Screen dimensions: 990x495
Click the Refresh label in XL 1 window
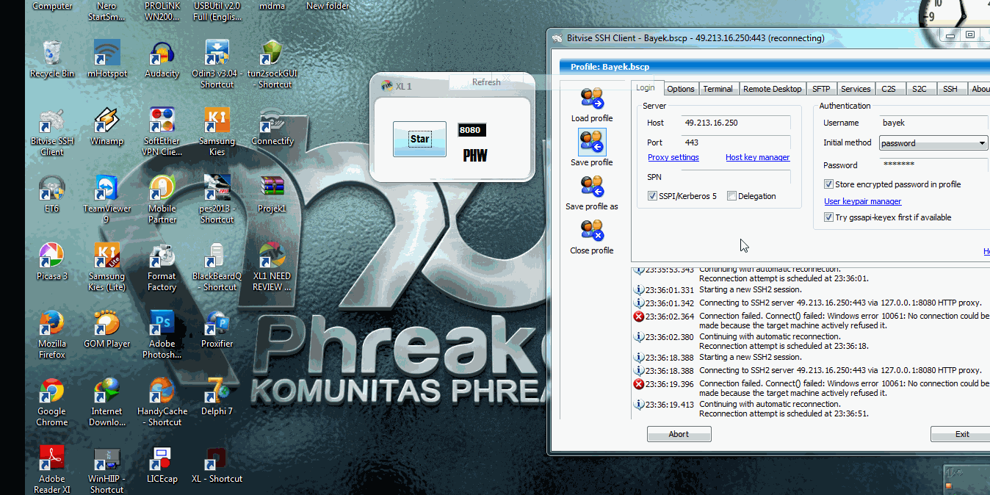click(x=486, y=82)
